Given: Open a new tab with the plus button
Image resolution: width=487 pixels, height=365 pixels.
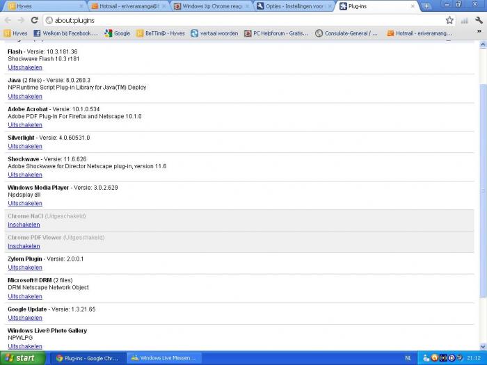Looking at the screenshot, I should point(426,6).
